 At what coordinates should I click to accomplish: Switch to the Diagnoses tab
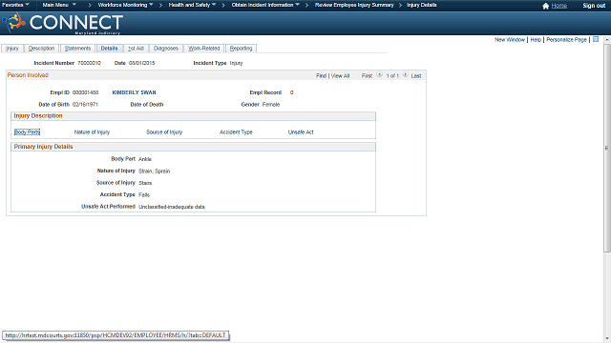[x=166, y=49]
